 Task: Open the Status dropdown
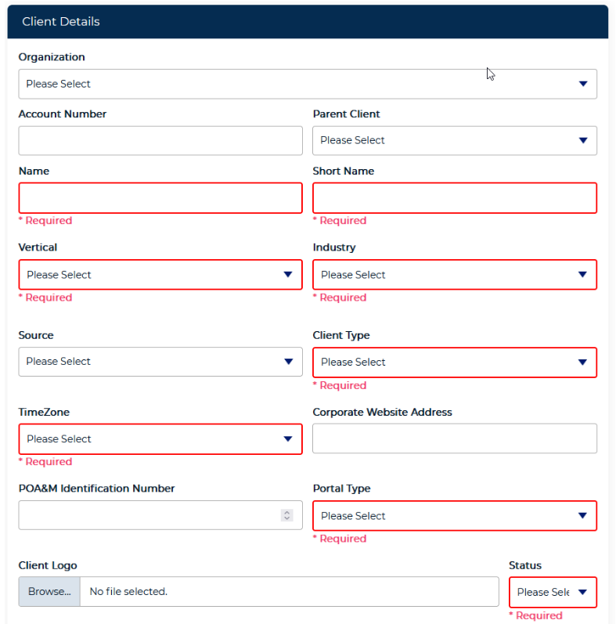click(553, 592)
